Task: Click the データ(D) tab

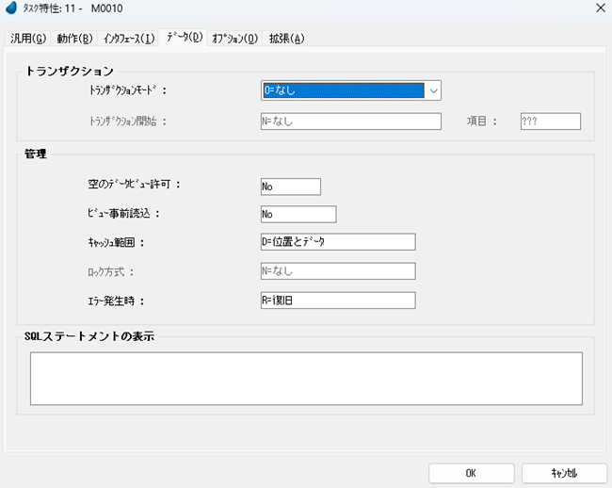Action: 184,38
